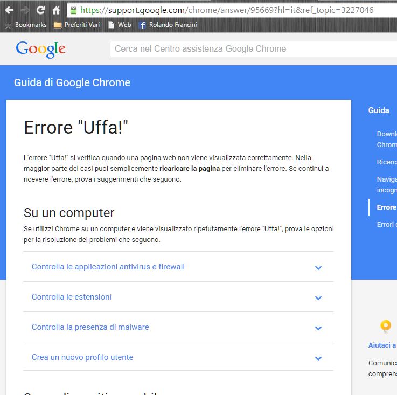
Task: Click chevron beside Controlla le estensioni
Action: click(318, 297)
